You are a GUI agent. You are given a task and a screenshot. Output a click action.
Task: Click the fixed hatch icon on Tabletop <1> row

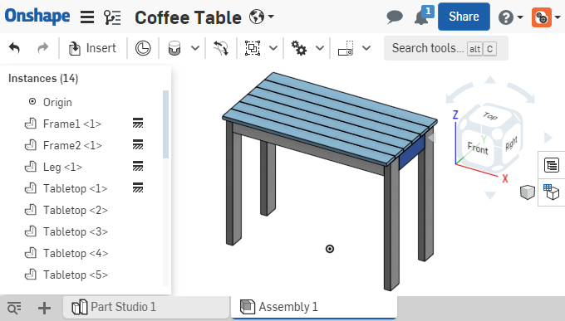(138, 187)
